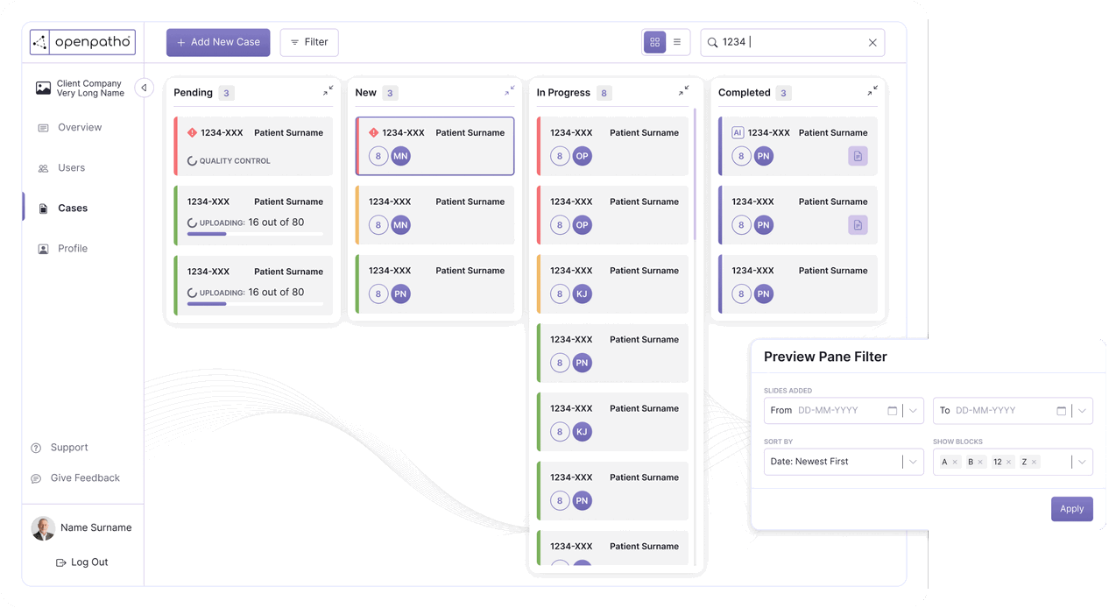Click the AI badge on the top Completed case

(738, 132)
